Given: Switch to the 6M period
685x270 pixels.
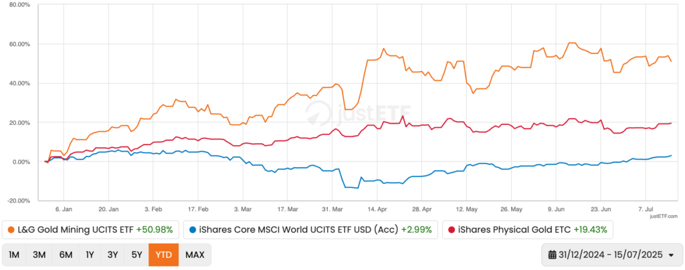Looking at the screenshot, I should click(x=66, y=255).
